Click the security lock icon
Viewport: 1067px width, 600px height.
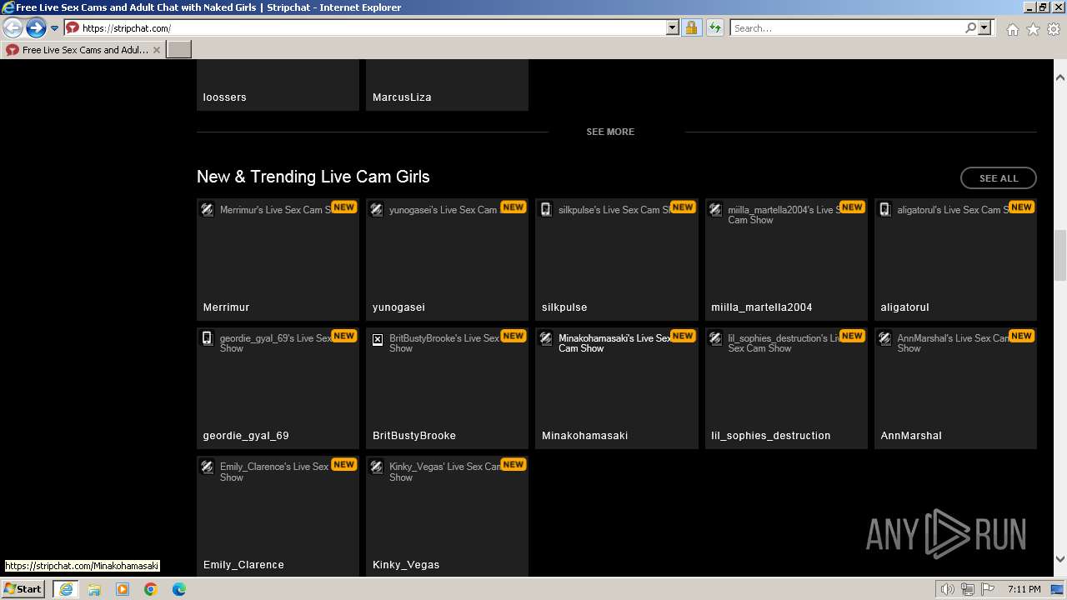(691, 28)
